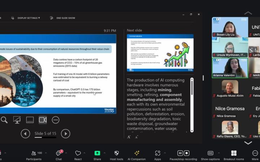The height and width of the screenshot is (162, 260).
Task: Decrease the notes text size
Action: pos(136,137)
